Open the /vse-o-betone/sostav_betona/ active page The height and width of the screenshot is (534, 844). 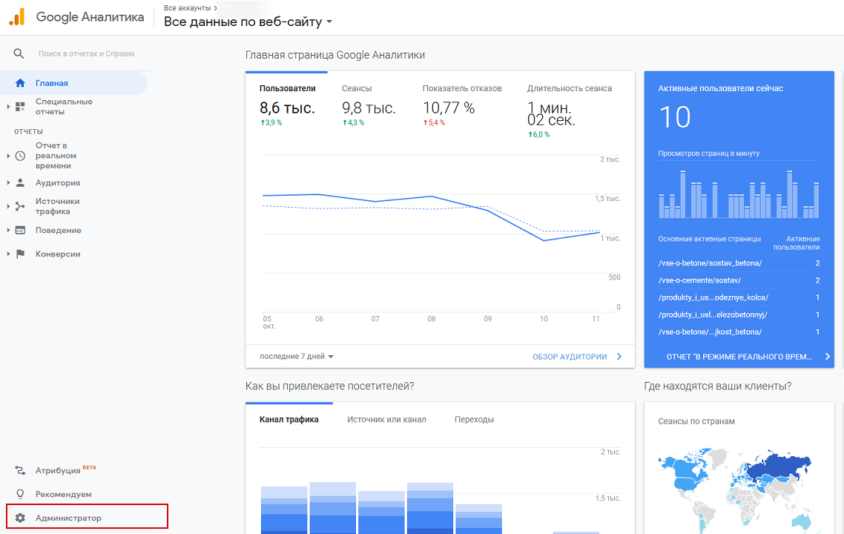pyautogui.click(x=710, y=263)
